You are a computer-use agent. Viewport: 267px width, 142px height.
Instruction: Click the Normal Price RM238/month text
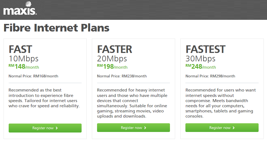pyautogui.click(x=122, y=76)
